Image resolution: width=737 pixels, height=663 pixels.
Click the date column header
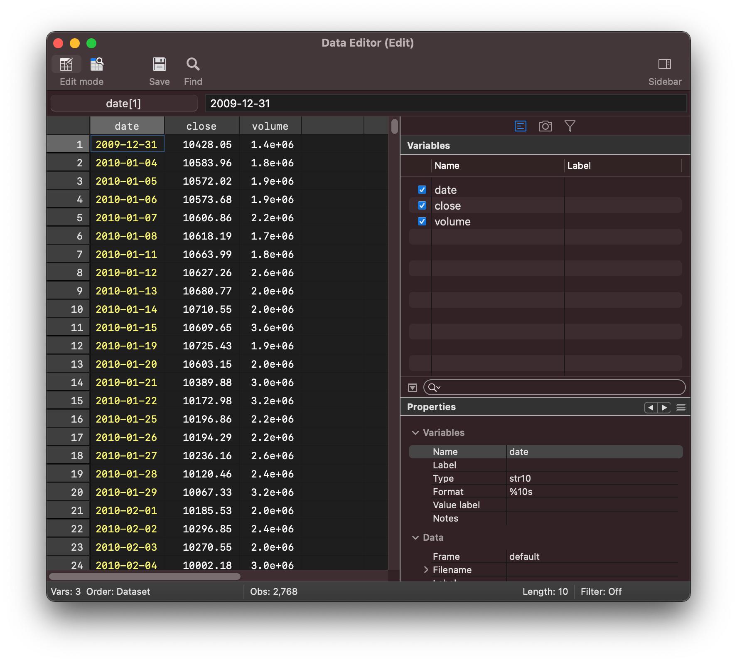(x=127, y=126)
